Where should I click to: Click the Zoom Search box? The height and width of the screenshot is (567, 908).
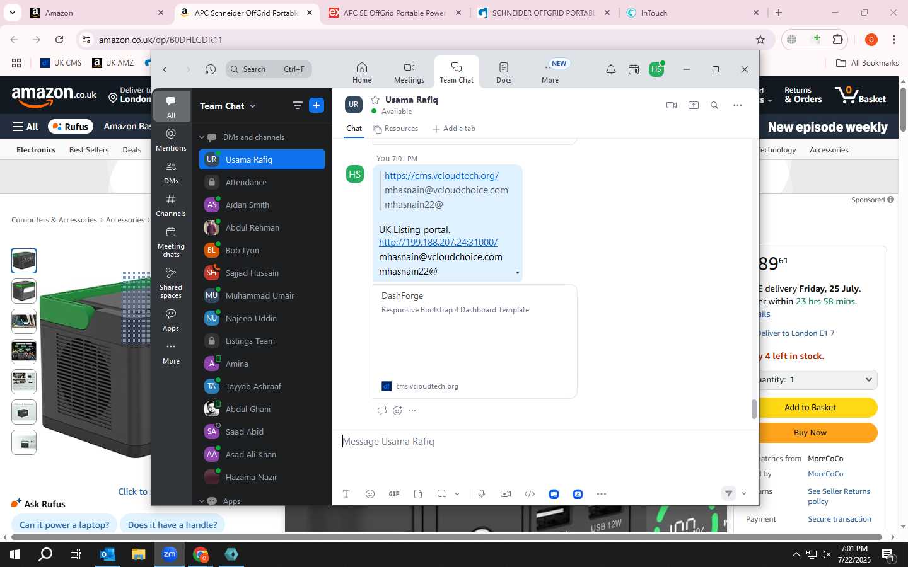(269, 69)
